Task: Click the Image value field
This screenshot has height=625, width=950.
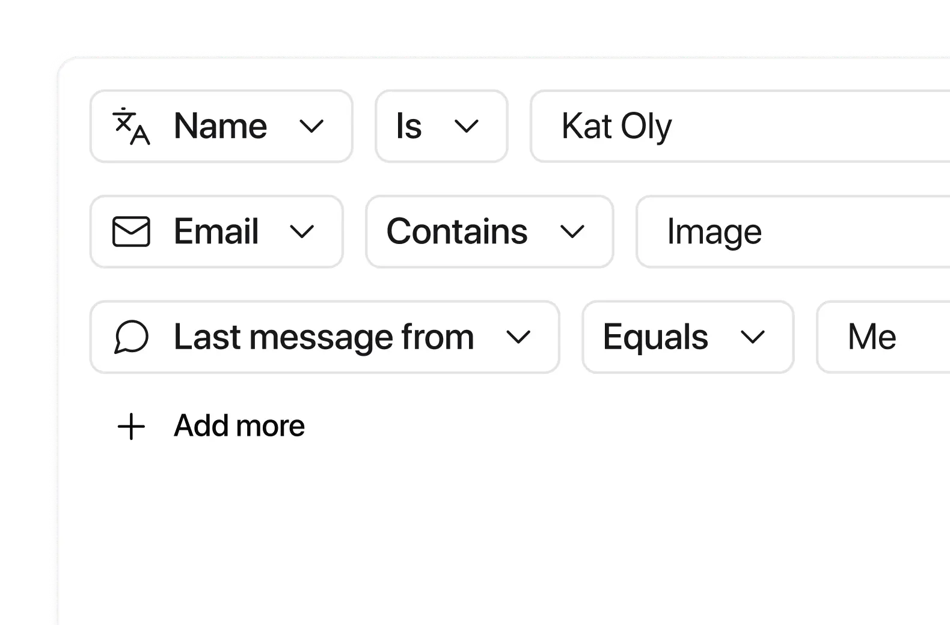Action: tap(794, 232)
